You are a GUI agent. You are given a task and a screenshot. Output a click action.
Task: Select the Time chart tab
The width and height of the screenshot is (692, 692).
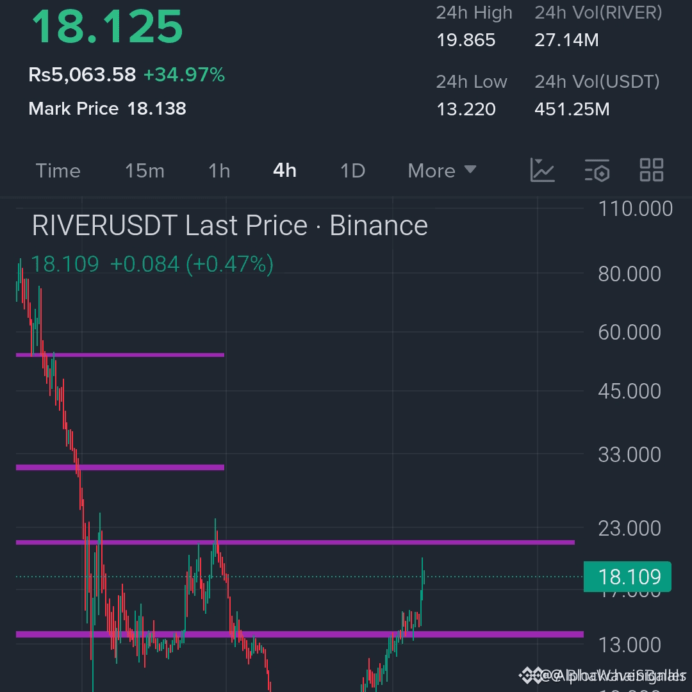58,171
